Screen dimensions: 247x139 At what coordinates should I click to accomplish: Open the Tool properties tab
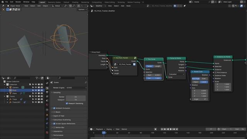pos(47,83)
